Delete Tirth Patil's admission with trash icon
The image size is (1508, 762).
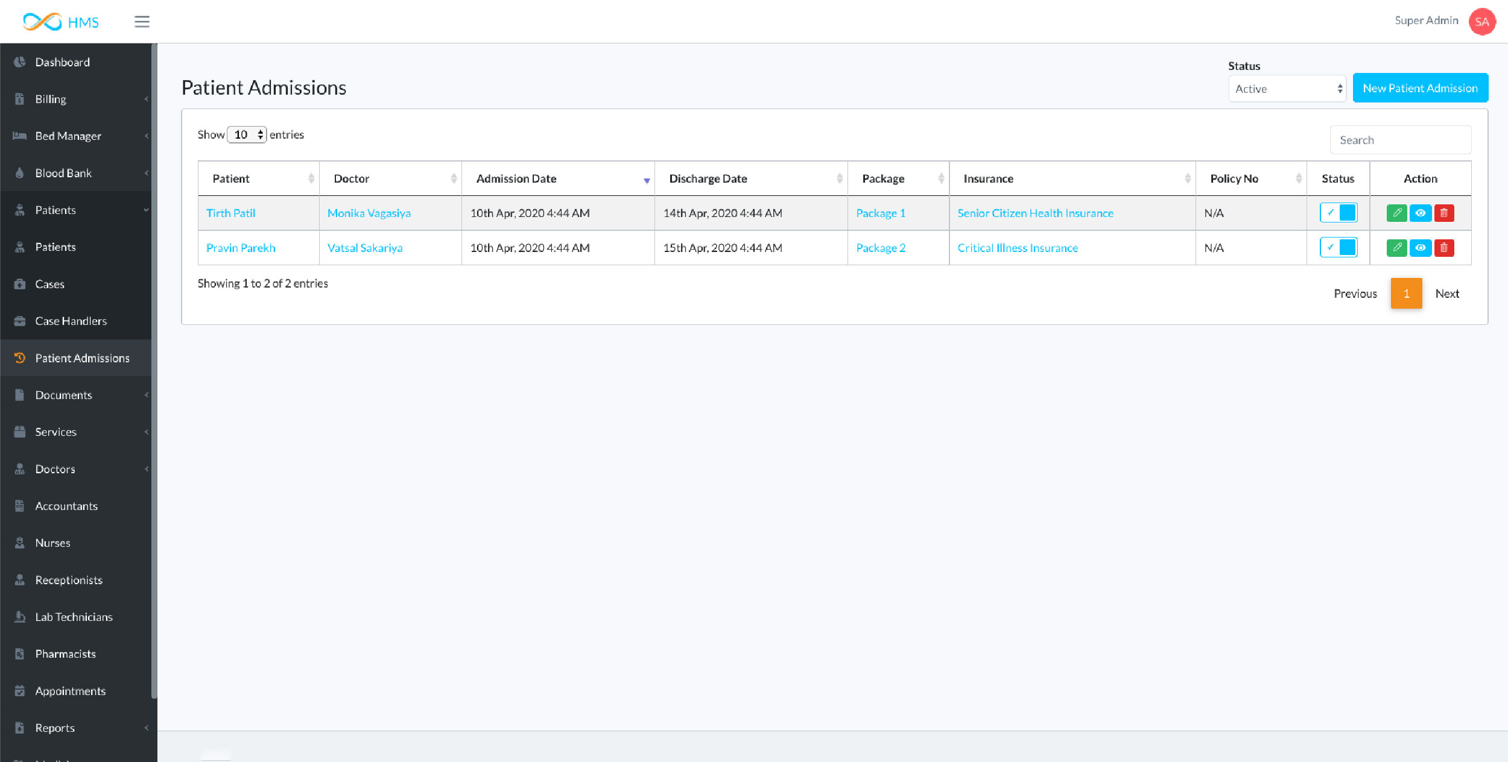1444,213
